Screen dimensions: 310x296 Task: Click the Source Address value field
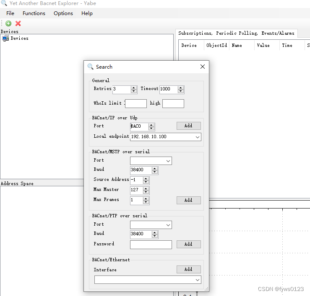(137, 180)
